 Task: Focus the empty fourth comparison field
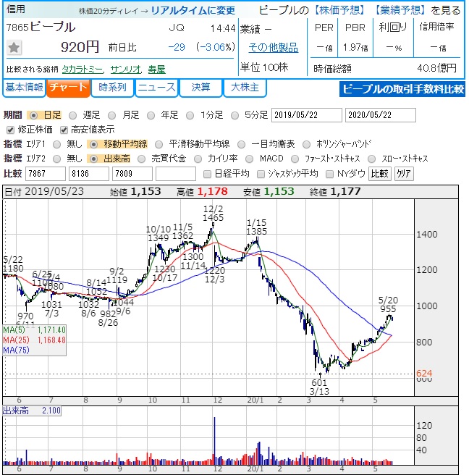coord(176,174)
